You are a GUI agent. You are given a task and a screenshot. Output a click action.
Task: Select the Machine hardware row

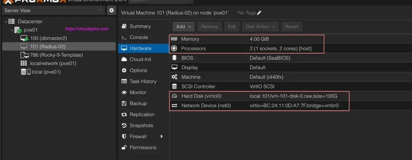(290, 77)
